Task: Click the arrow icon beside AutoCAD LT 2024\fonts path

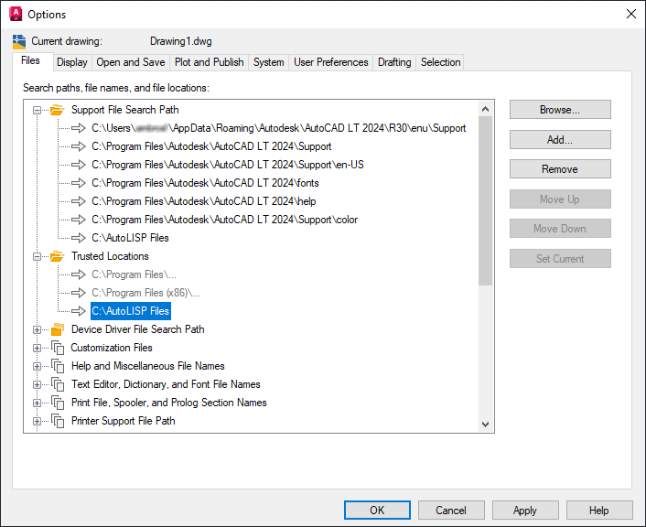Action: (x=79, y=183)
